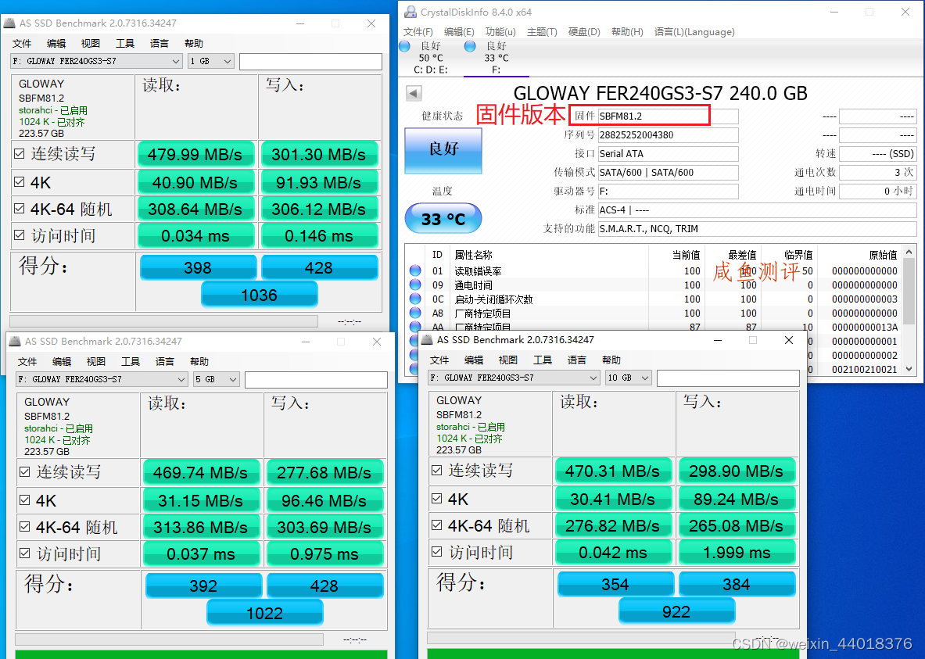This screenshot has height=659, width=925.
Task: Open 硬盘(D) menu in CrystalDiskInfo
Action: [x=584, y=32]
